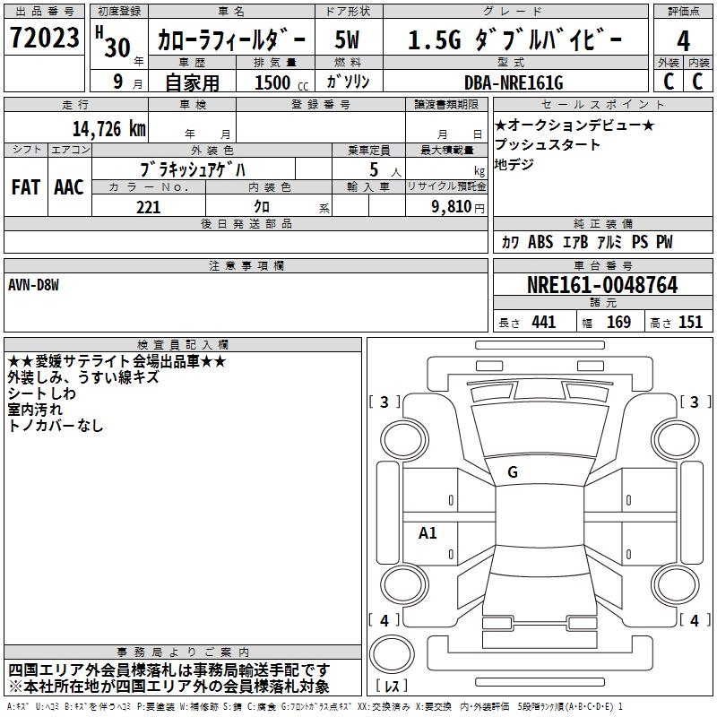Select the A1 scratch mark on the car diagram
Screen dimensions: 717x717
(x=428, y=532)
